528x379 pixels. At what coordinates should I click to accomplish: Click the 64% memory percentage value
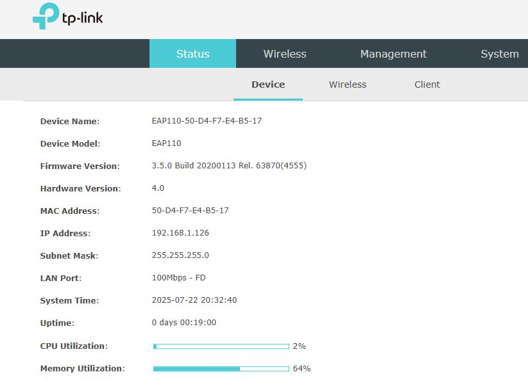point(302,369)
